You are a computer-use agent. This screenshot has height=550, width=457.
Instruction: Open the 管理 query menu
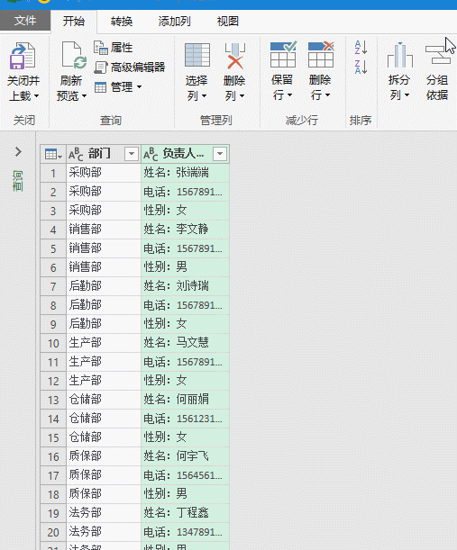(118, 86)
